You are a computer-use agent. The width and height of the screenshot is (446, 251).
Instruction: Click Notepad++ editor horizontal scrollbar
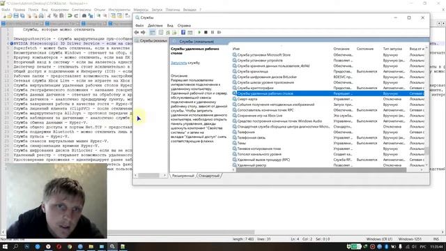click(181, 232)
